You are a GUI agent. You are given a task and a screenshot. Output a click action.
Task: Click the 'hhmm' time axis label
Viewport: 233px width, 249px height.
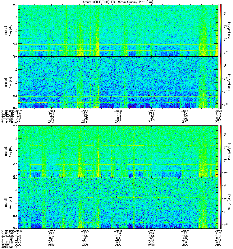point(5,245)
